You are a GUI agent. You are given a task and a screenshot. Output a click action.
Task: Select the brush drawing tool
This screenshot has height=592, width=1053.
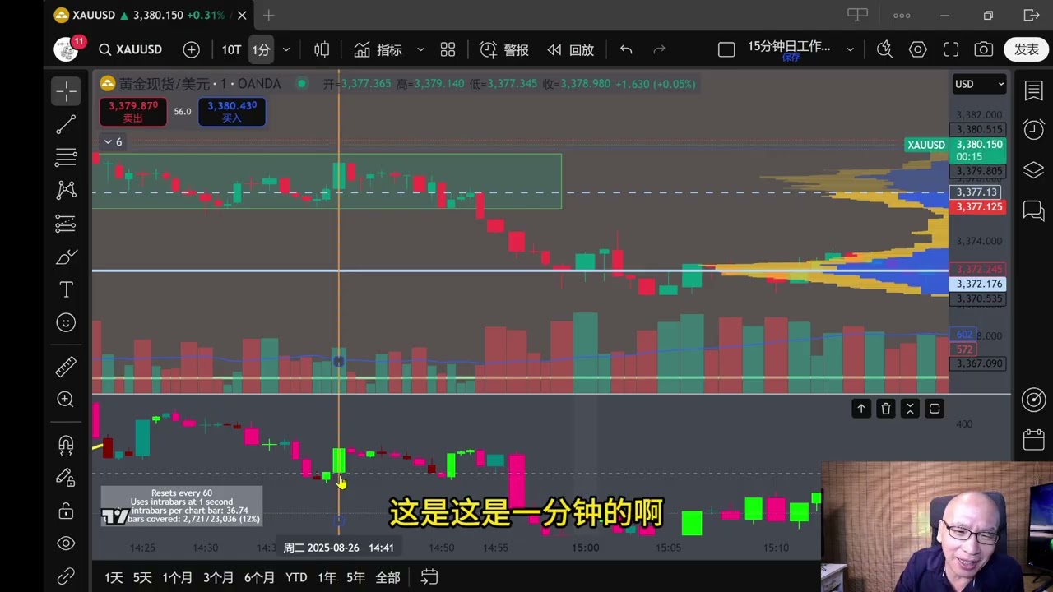[x=66, y=257]
